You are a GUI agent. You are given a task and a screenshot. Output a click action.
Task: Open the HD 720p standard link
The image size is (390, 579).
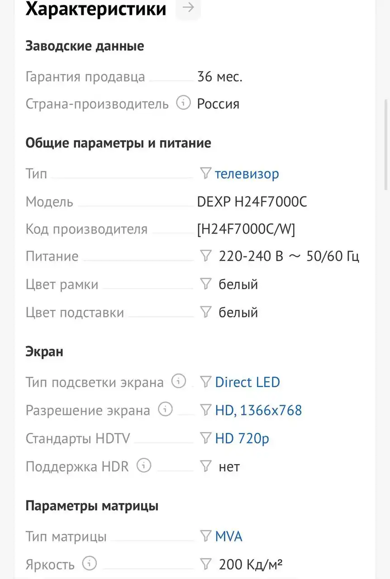tap(242, 437)
